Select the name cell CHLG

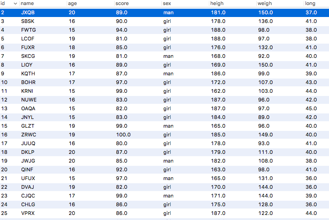click(28, 204)
